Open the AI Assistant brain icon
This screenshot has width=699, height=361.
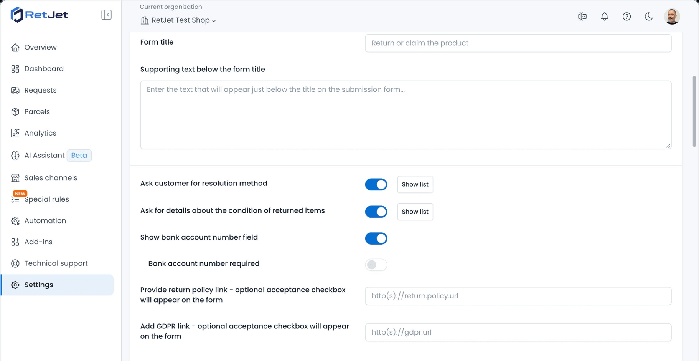pyautogui.click(x=15, y=156)
